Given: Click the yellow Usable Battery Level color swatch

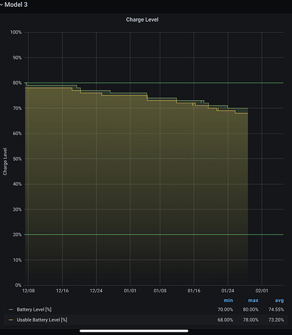Looking at the screenshot, I should point(11,320).
